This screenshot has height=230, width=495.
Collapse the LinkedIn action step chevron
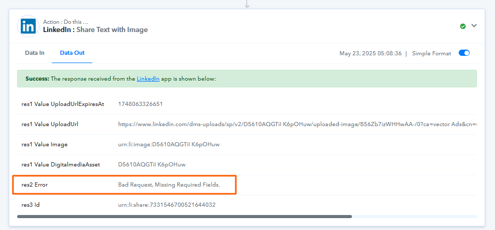coord(474,26)
